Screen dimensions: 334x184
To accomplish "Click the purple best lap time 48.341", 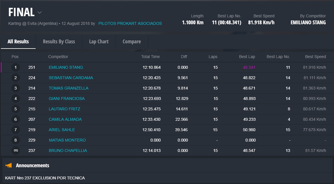I will tap(249, 67).
